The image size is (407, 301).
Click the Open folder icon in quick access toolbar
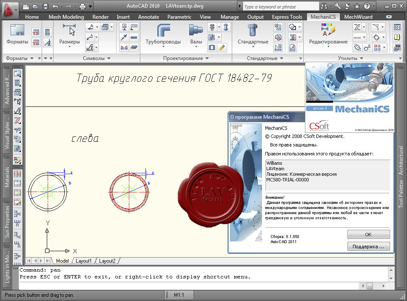[36, 6]
